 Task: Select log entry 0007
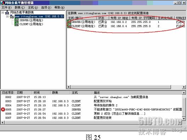tap(91, 118)
